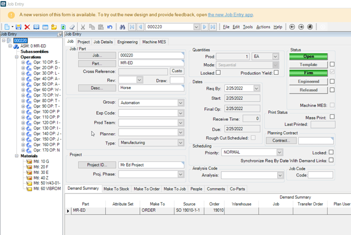
Task: Open the new Job Entry app link
Action: pos(230,15)
